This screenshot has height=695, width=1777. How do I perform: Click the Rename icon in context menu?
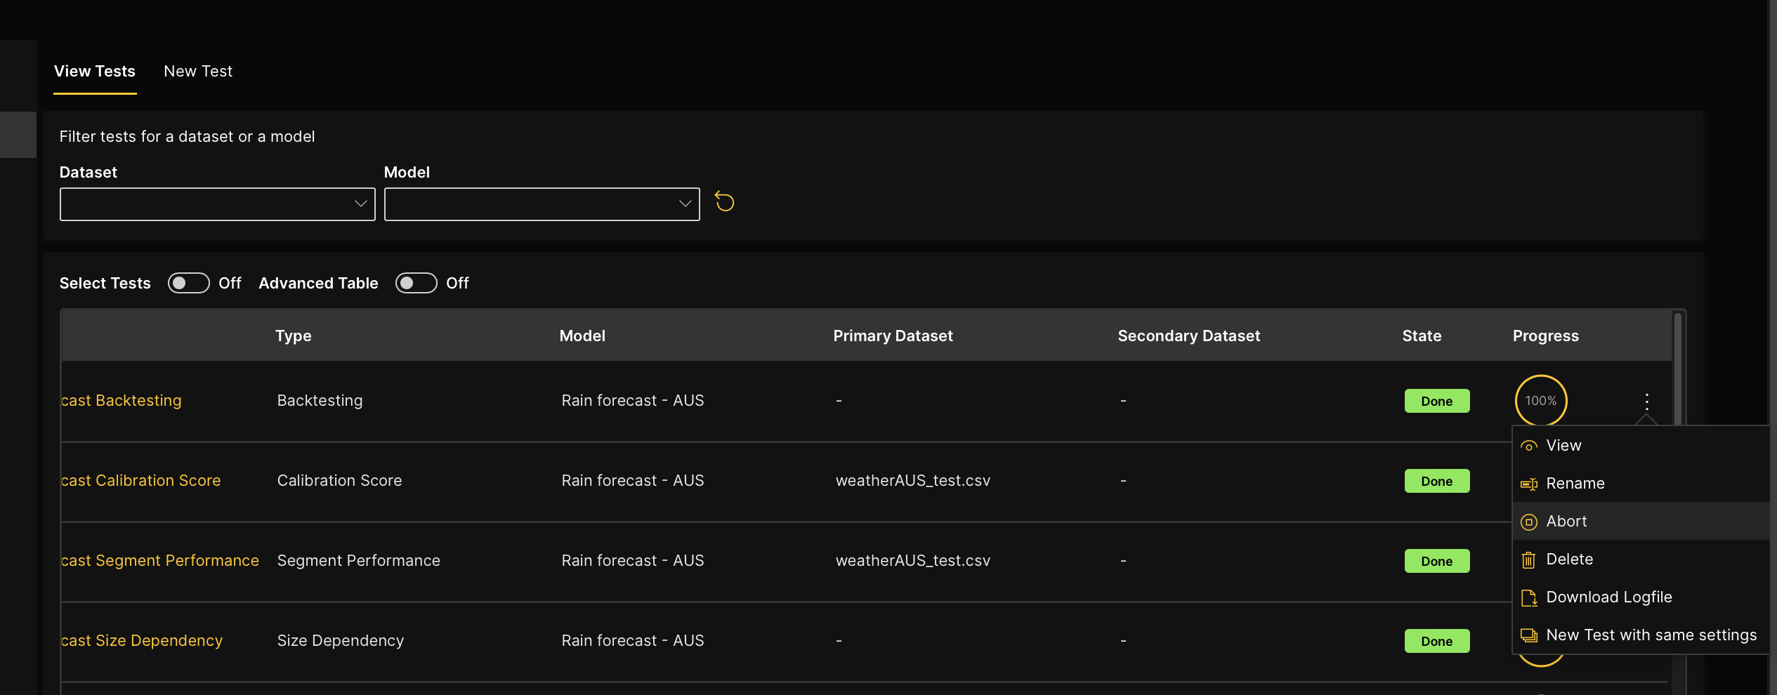pyautogui.click(x=1528, y=484)
